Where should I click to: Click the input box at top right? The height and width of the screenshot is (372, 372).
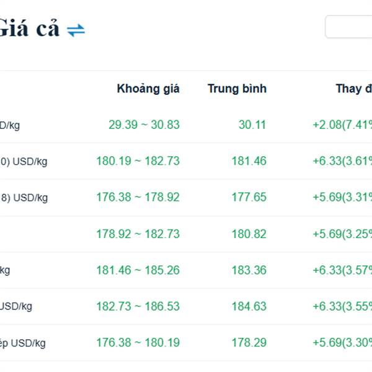click(x=348, y=27)
